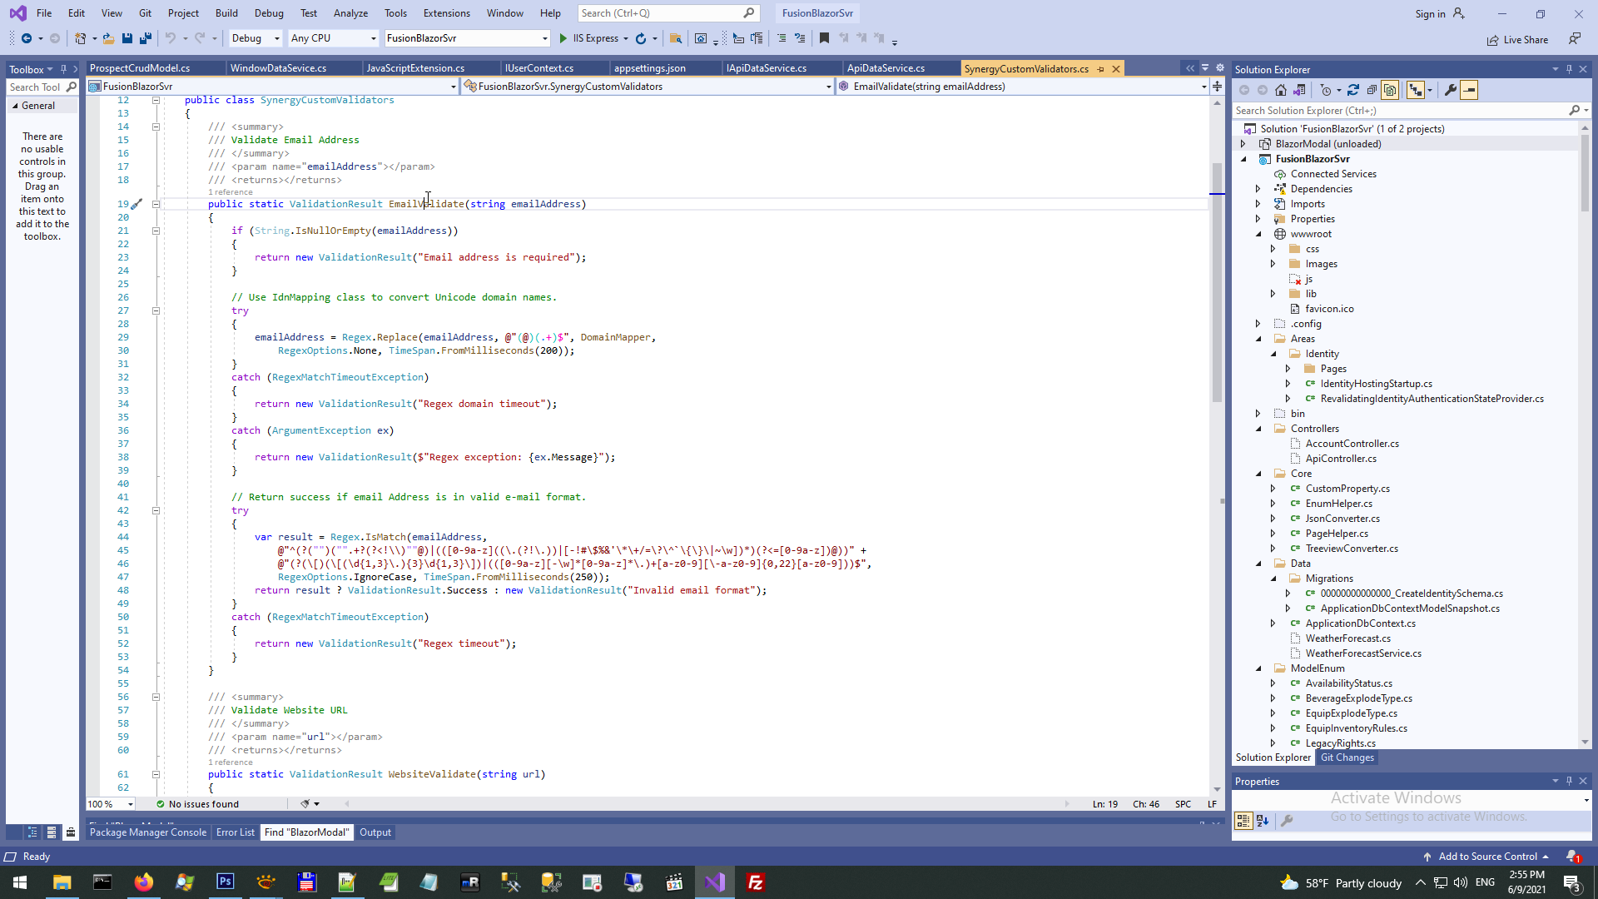Image resolution: width=1598 pixels, height=899 pixels.
Task: Expand the Dependencies node in Solution Explorer
Action: [x=1258, y=189]
